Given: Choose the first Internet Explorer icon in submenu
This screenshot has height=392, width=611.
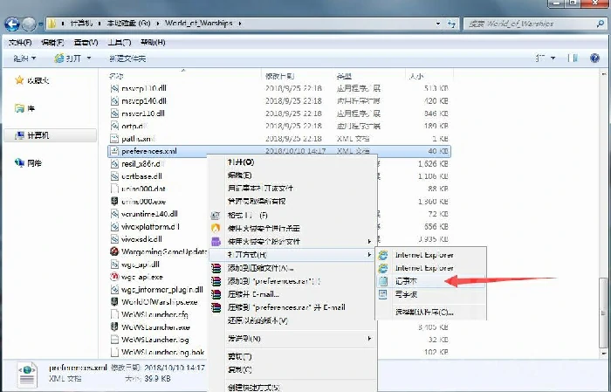Looking at the screenshot, I should [385, 255].
